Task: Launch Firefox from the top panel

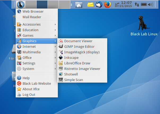Action: [x=107, y=4]
